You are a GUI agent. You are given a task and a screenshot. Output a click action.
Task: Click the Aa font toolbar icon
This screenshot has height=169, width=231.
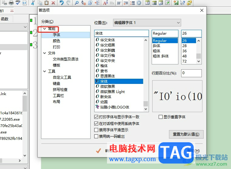click(105, 3)
